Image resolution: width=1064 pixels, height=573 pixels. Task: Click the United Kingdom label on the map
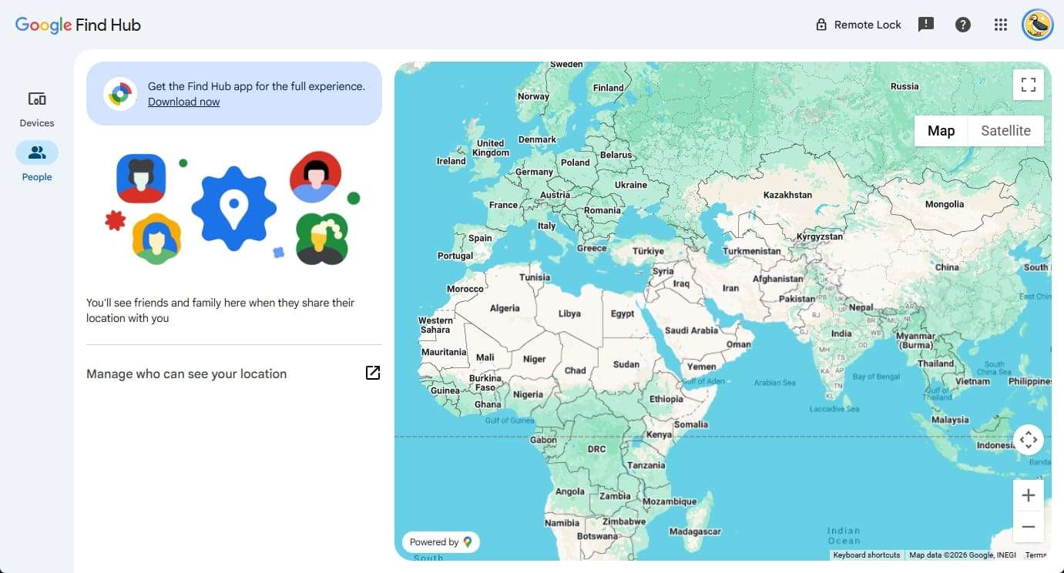click(491, 148)
